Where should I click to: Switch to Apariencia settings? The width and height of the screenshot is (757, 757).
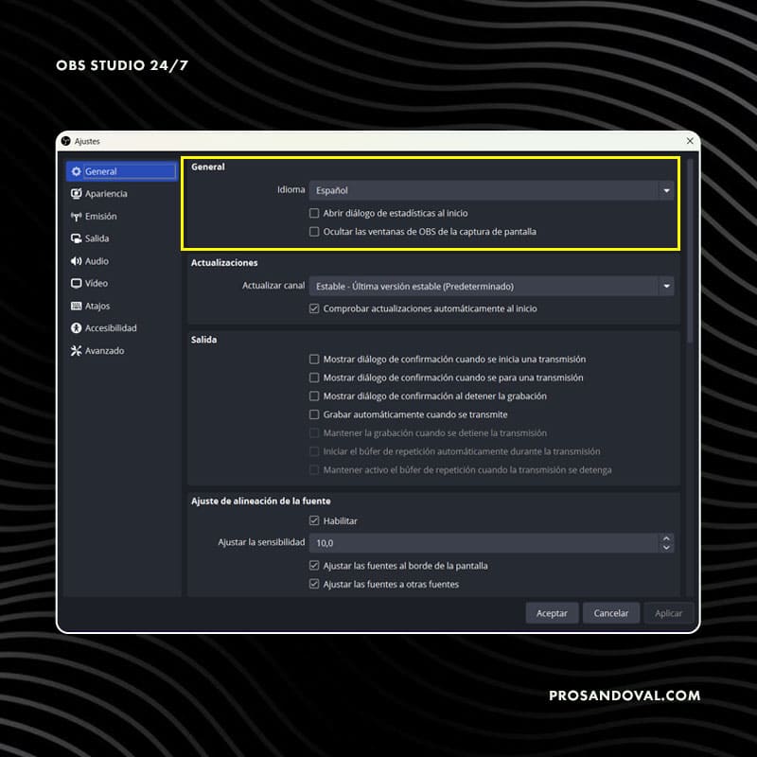(x=122, y=194)
